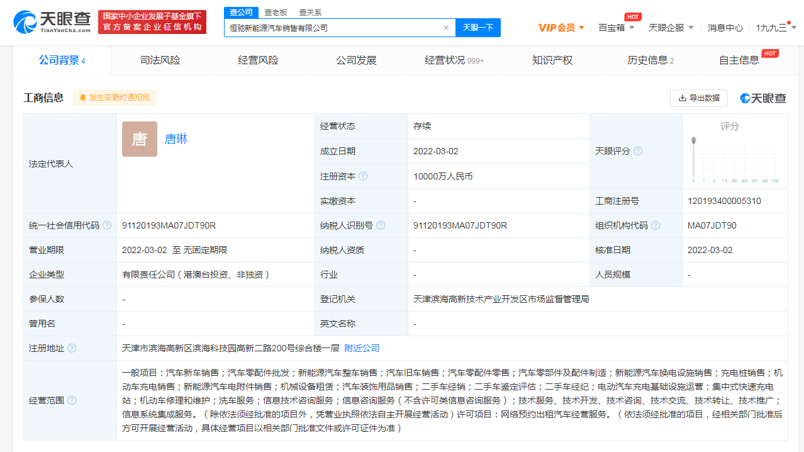Click the help icon beside 纳税人识别号
The width and height of the screenshot is (804, 452).
tap(381, 225)
